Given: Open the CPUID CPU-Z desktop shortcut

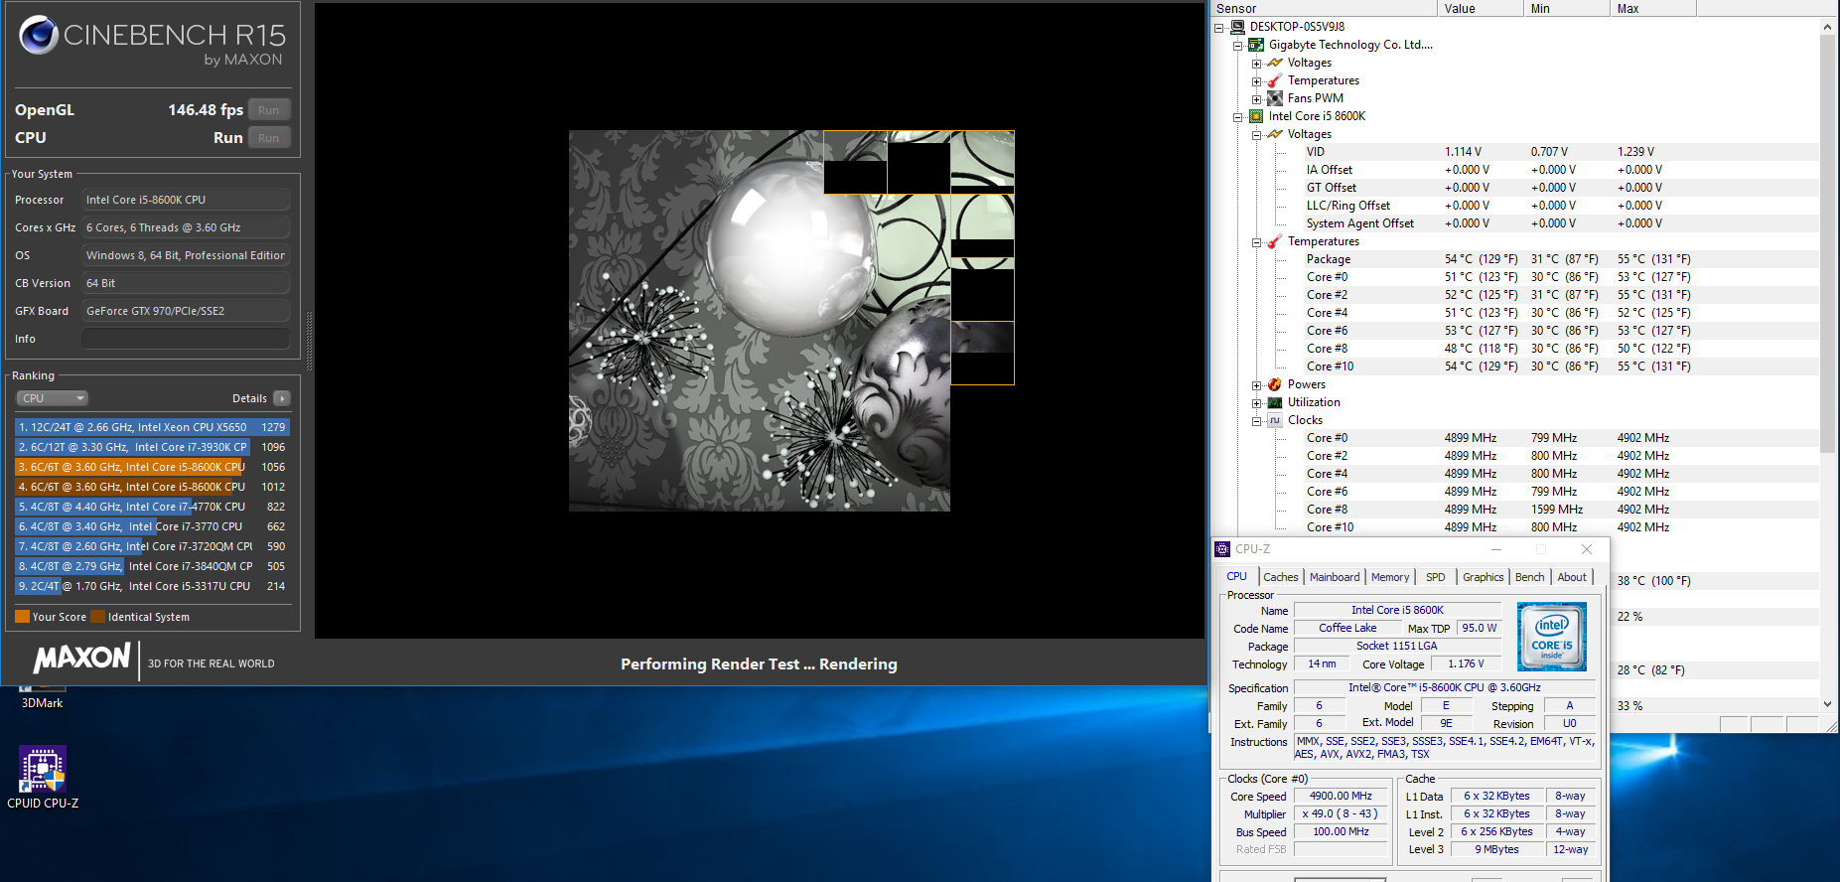Looking at the screenshot, I should [42, 770].
